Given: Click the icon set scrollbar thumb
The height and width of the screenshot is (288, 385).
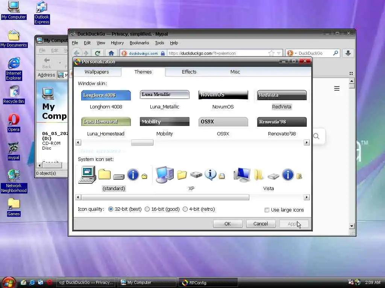Looking at the screenshot, I should click(165, 197).
